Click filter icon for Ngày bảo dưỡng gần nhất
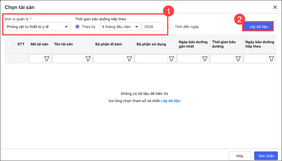Viewport: 282px width, 161px height. 205,59
